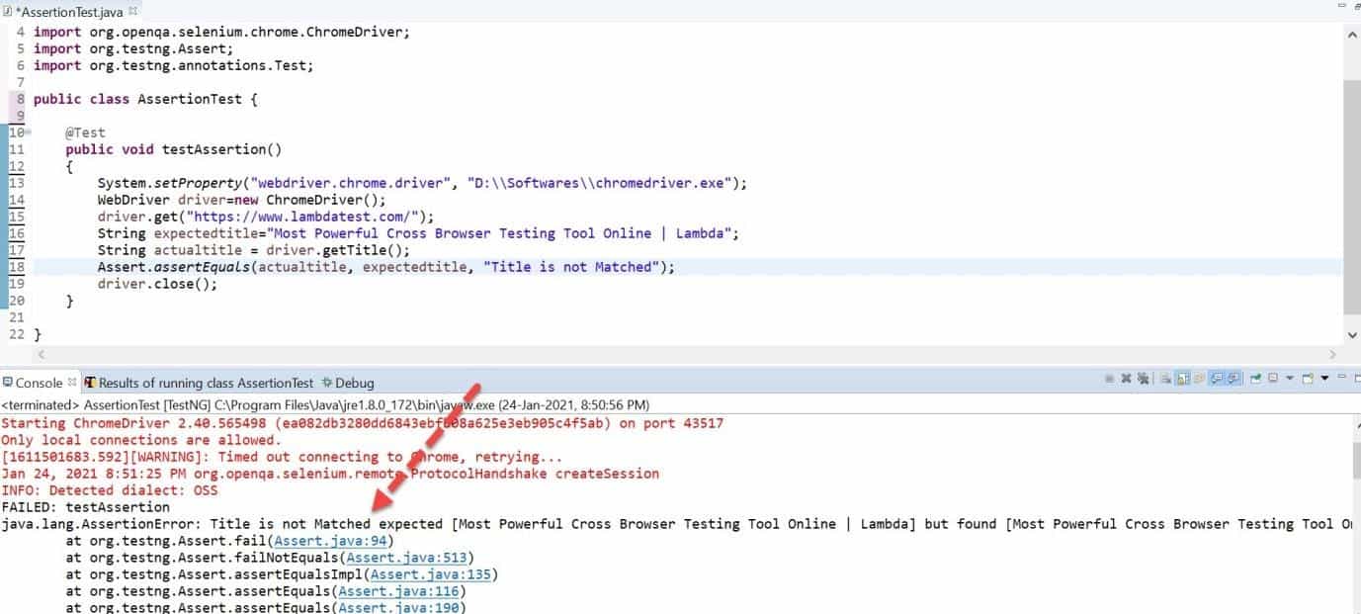This screenshot has width=1361, height=614.
Task: Toggle show console when standard out changes
Action: pos(1217,379)
